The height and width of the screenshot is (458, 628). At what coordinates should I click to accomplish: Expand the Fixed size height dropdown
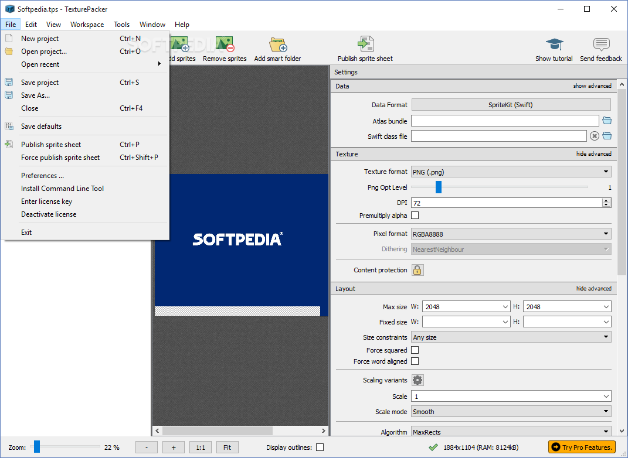coord(606,322)
